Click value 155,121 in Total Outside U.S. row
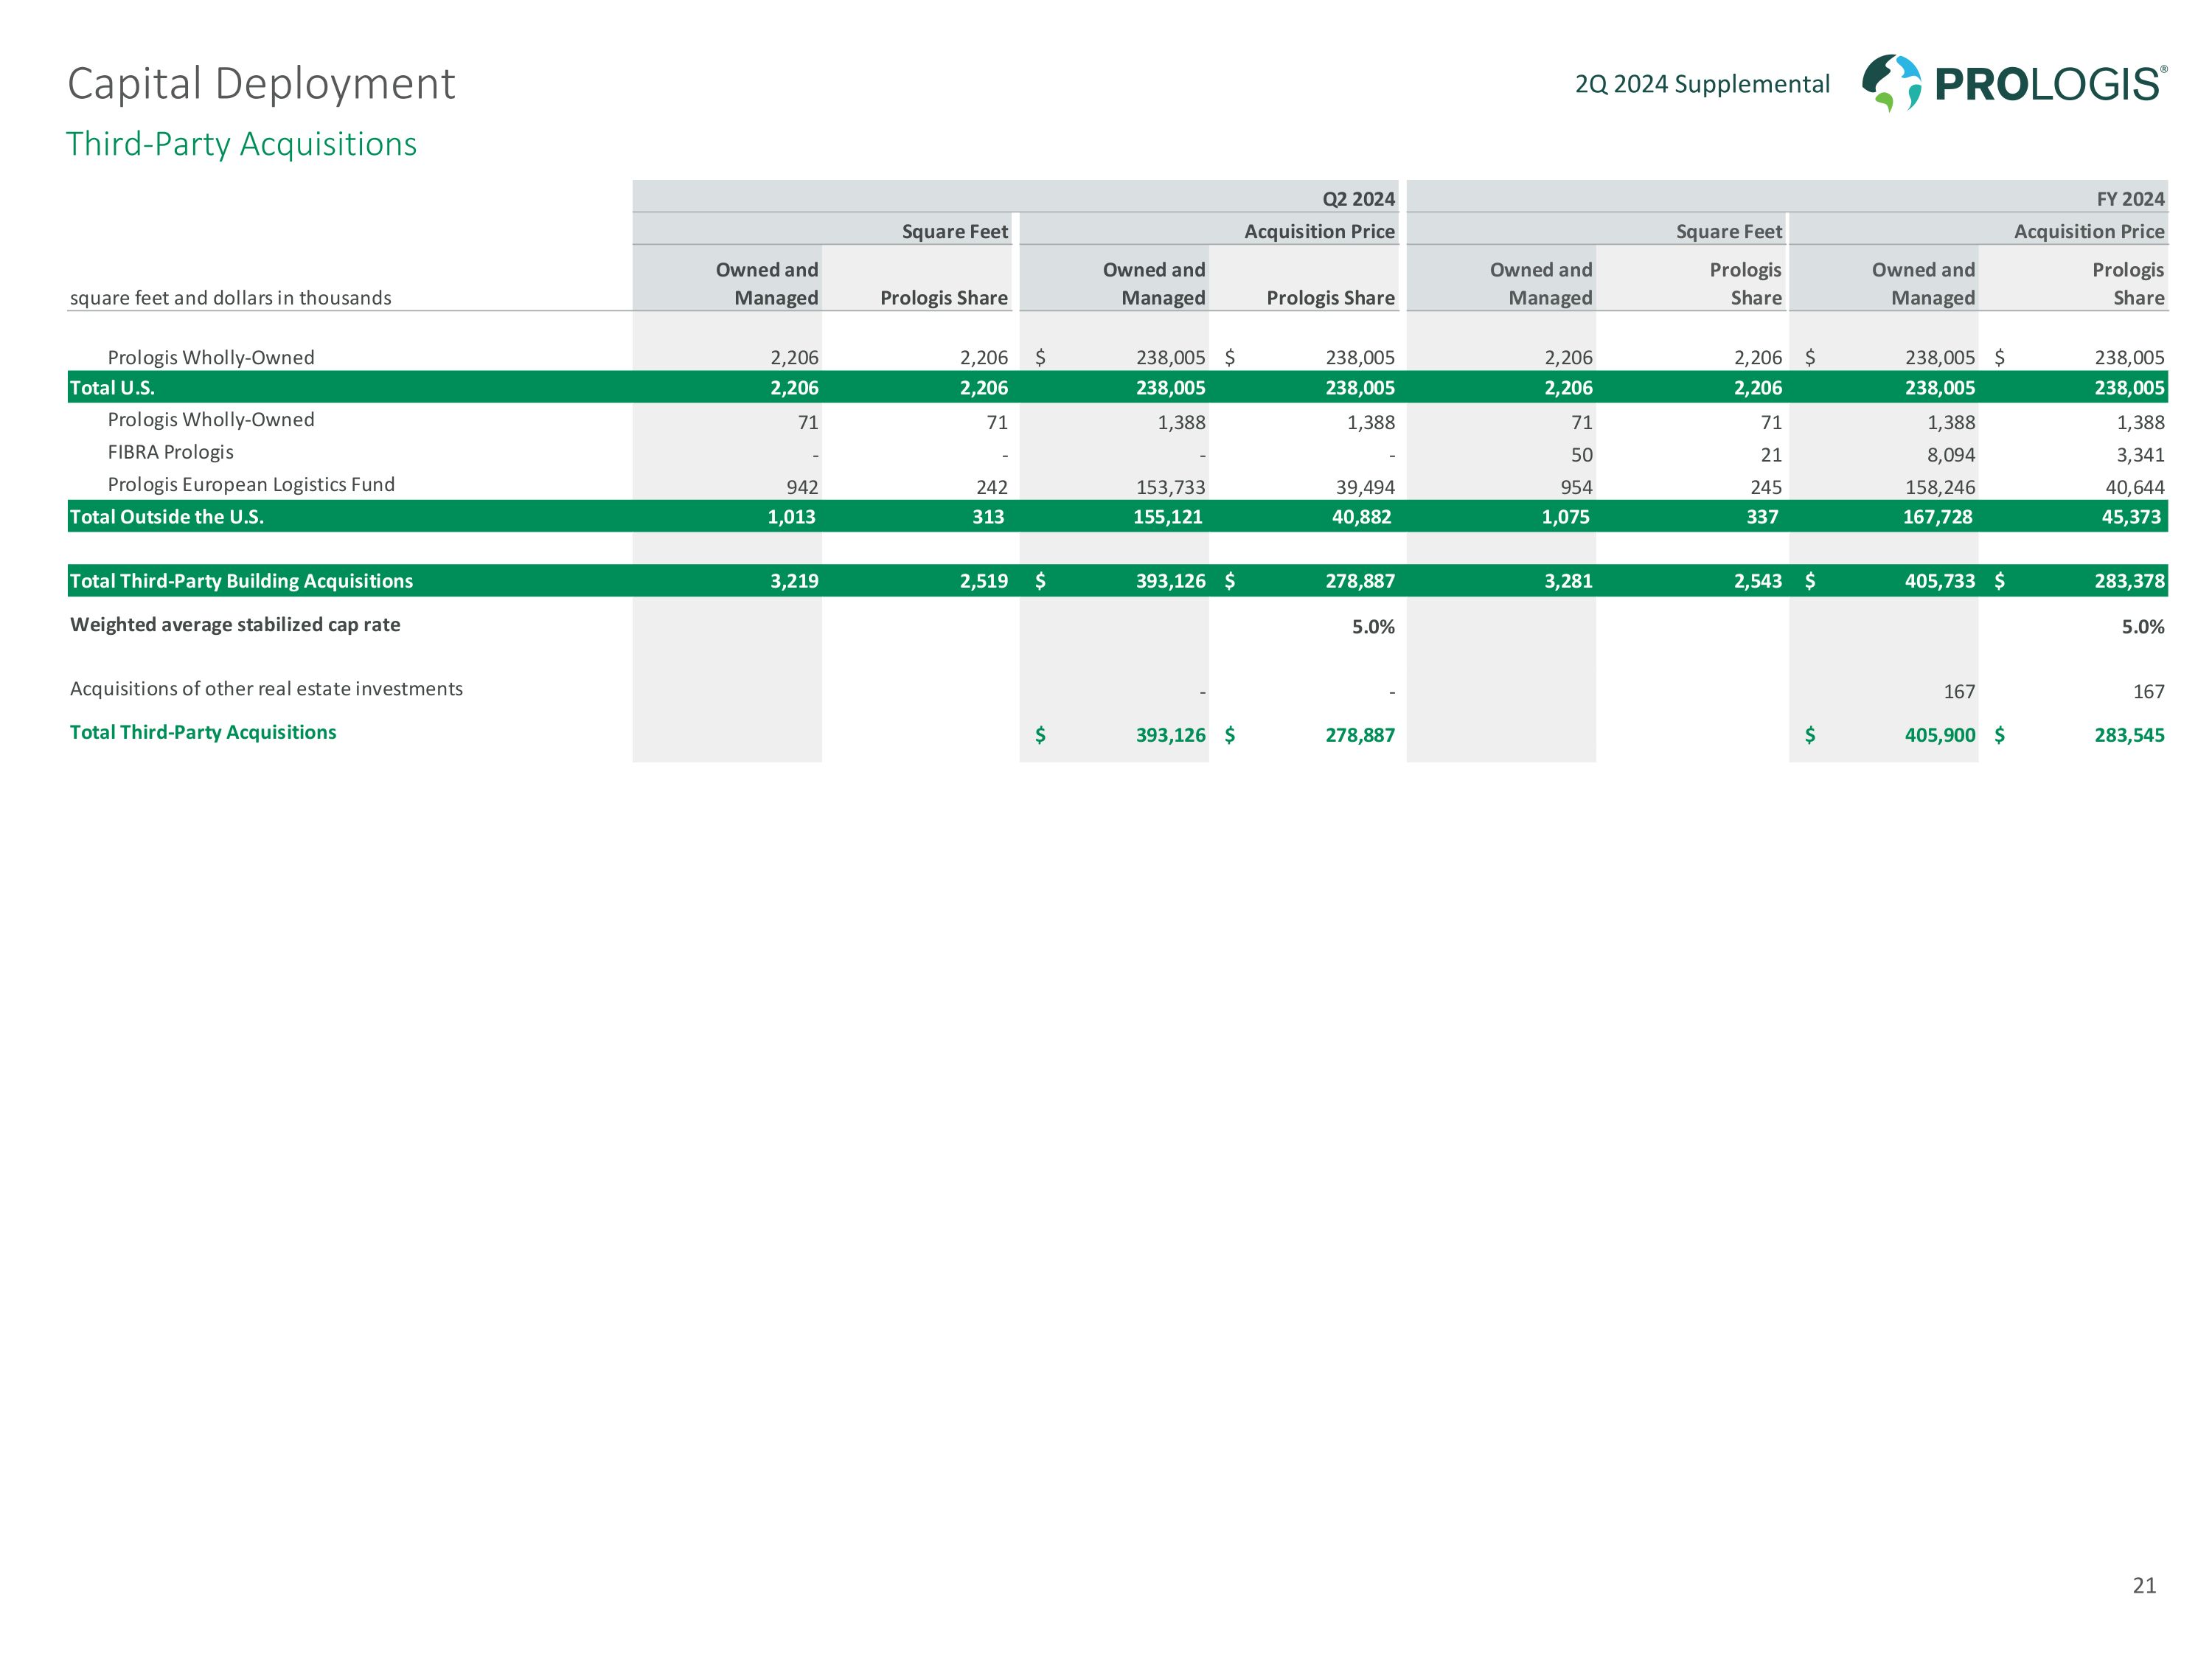Viewport: 2212px width, 1659px height. tap(1168, 517)
